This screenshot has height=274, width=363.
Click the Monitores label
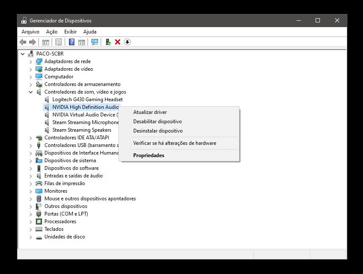tap(56, 191)
